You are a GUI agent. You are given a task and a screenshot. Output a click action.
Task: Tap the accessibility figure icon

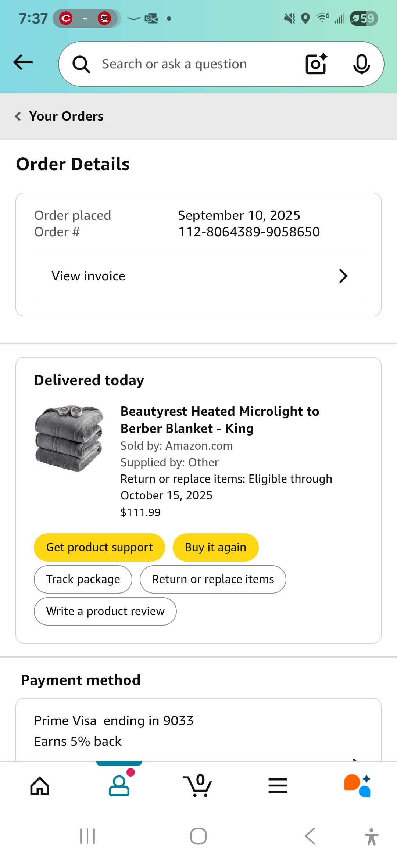tap(372, 837)
